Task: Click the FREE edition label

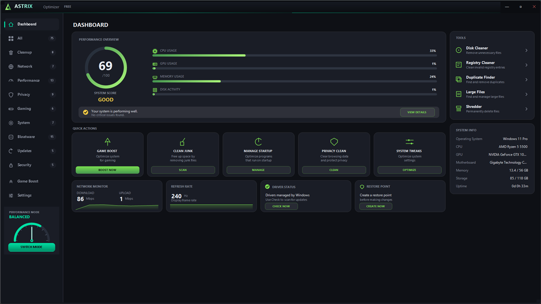Action: click(x=68, y=6)
